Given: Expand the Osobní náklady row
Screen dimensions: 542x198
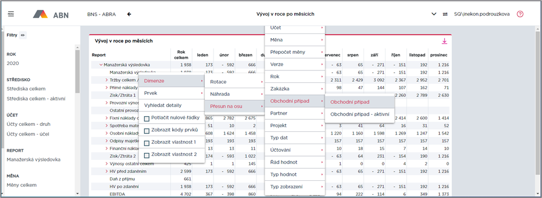Looking at the screenshot, I should click(x=107, y=133).
